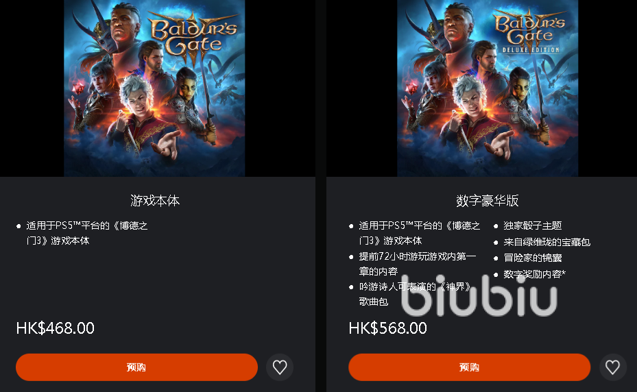The width and height of the screenshot is (637, 392).
Task: Click the Deluxe Edition wishlist heart icon
Action: pyautogui.click(x=612, y=367)
